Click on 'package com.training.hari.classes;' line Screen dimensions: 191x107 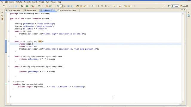(x=30, y=14)
